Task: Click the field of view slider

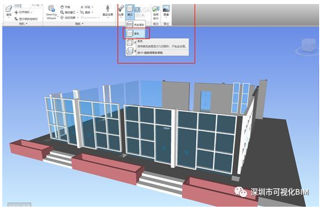Action: [18, 6]
